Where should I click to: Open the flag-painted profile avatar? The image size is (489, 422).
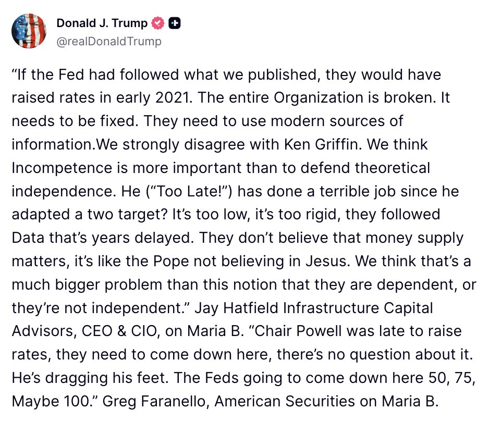[x=29, y=31]
